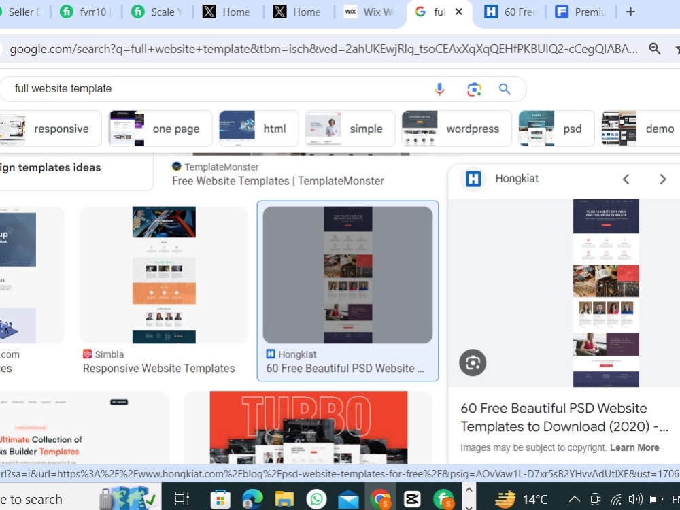Switch to the 60 Free Hongkiat tab
Viewport: 680px width, 510px height.
coord(511,12)
